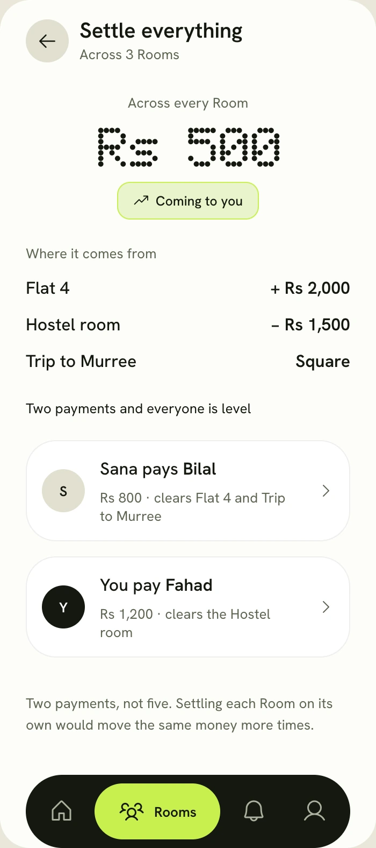Tap the Square status label
Viewport: 376px width, 848px height.
pyautogui.click(x=323, y=362)
